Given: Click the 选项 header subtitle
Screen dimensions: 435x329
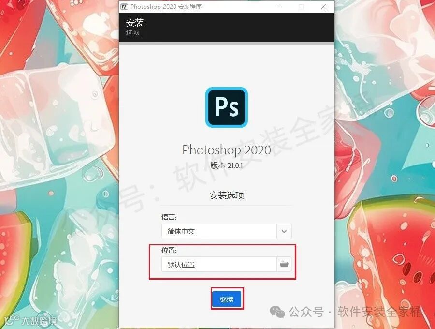Looking at the screenshot, I should click(133, 32).
